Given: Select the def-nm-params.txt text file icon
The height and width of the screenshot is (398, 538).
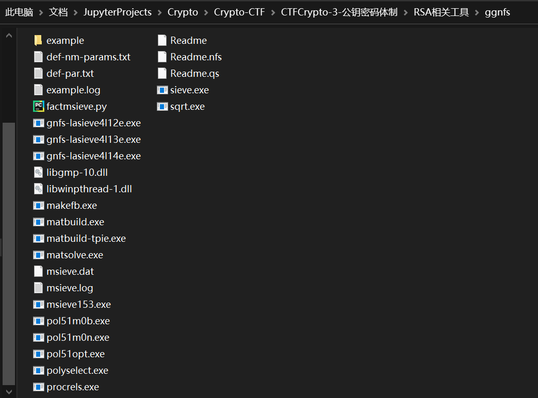Looking at the screenshot, I should [x=38, y=57].
